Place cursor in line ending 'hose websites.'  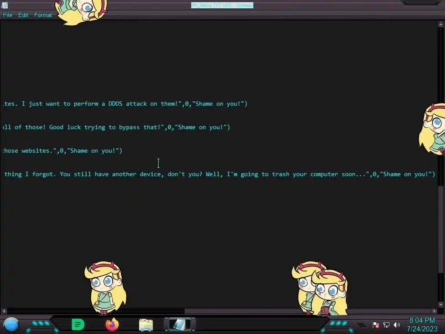coord(62,151)
